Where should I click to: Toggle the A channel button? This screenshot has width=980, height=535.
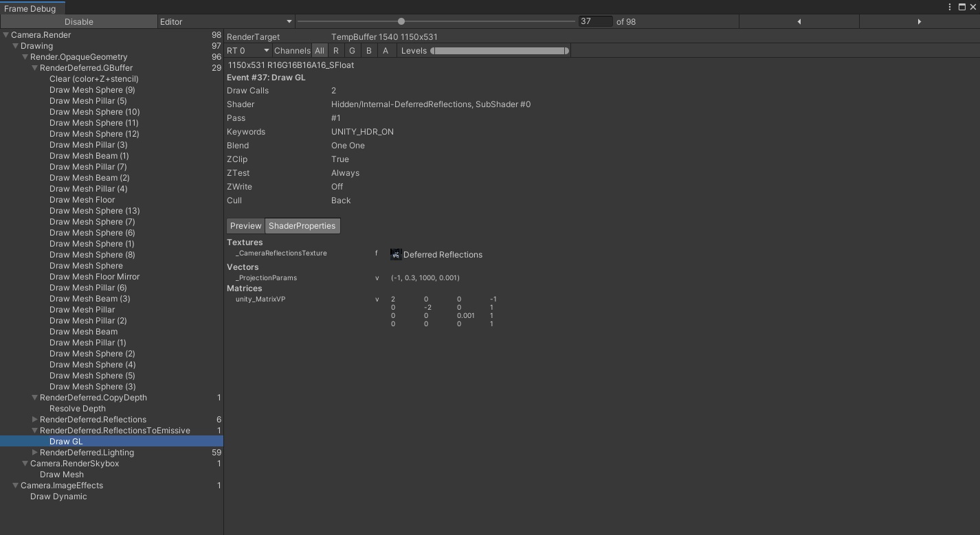[x=385, y=50]
